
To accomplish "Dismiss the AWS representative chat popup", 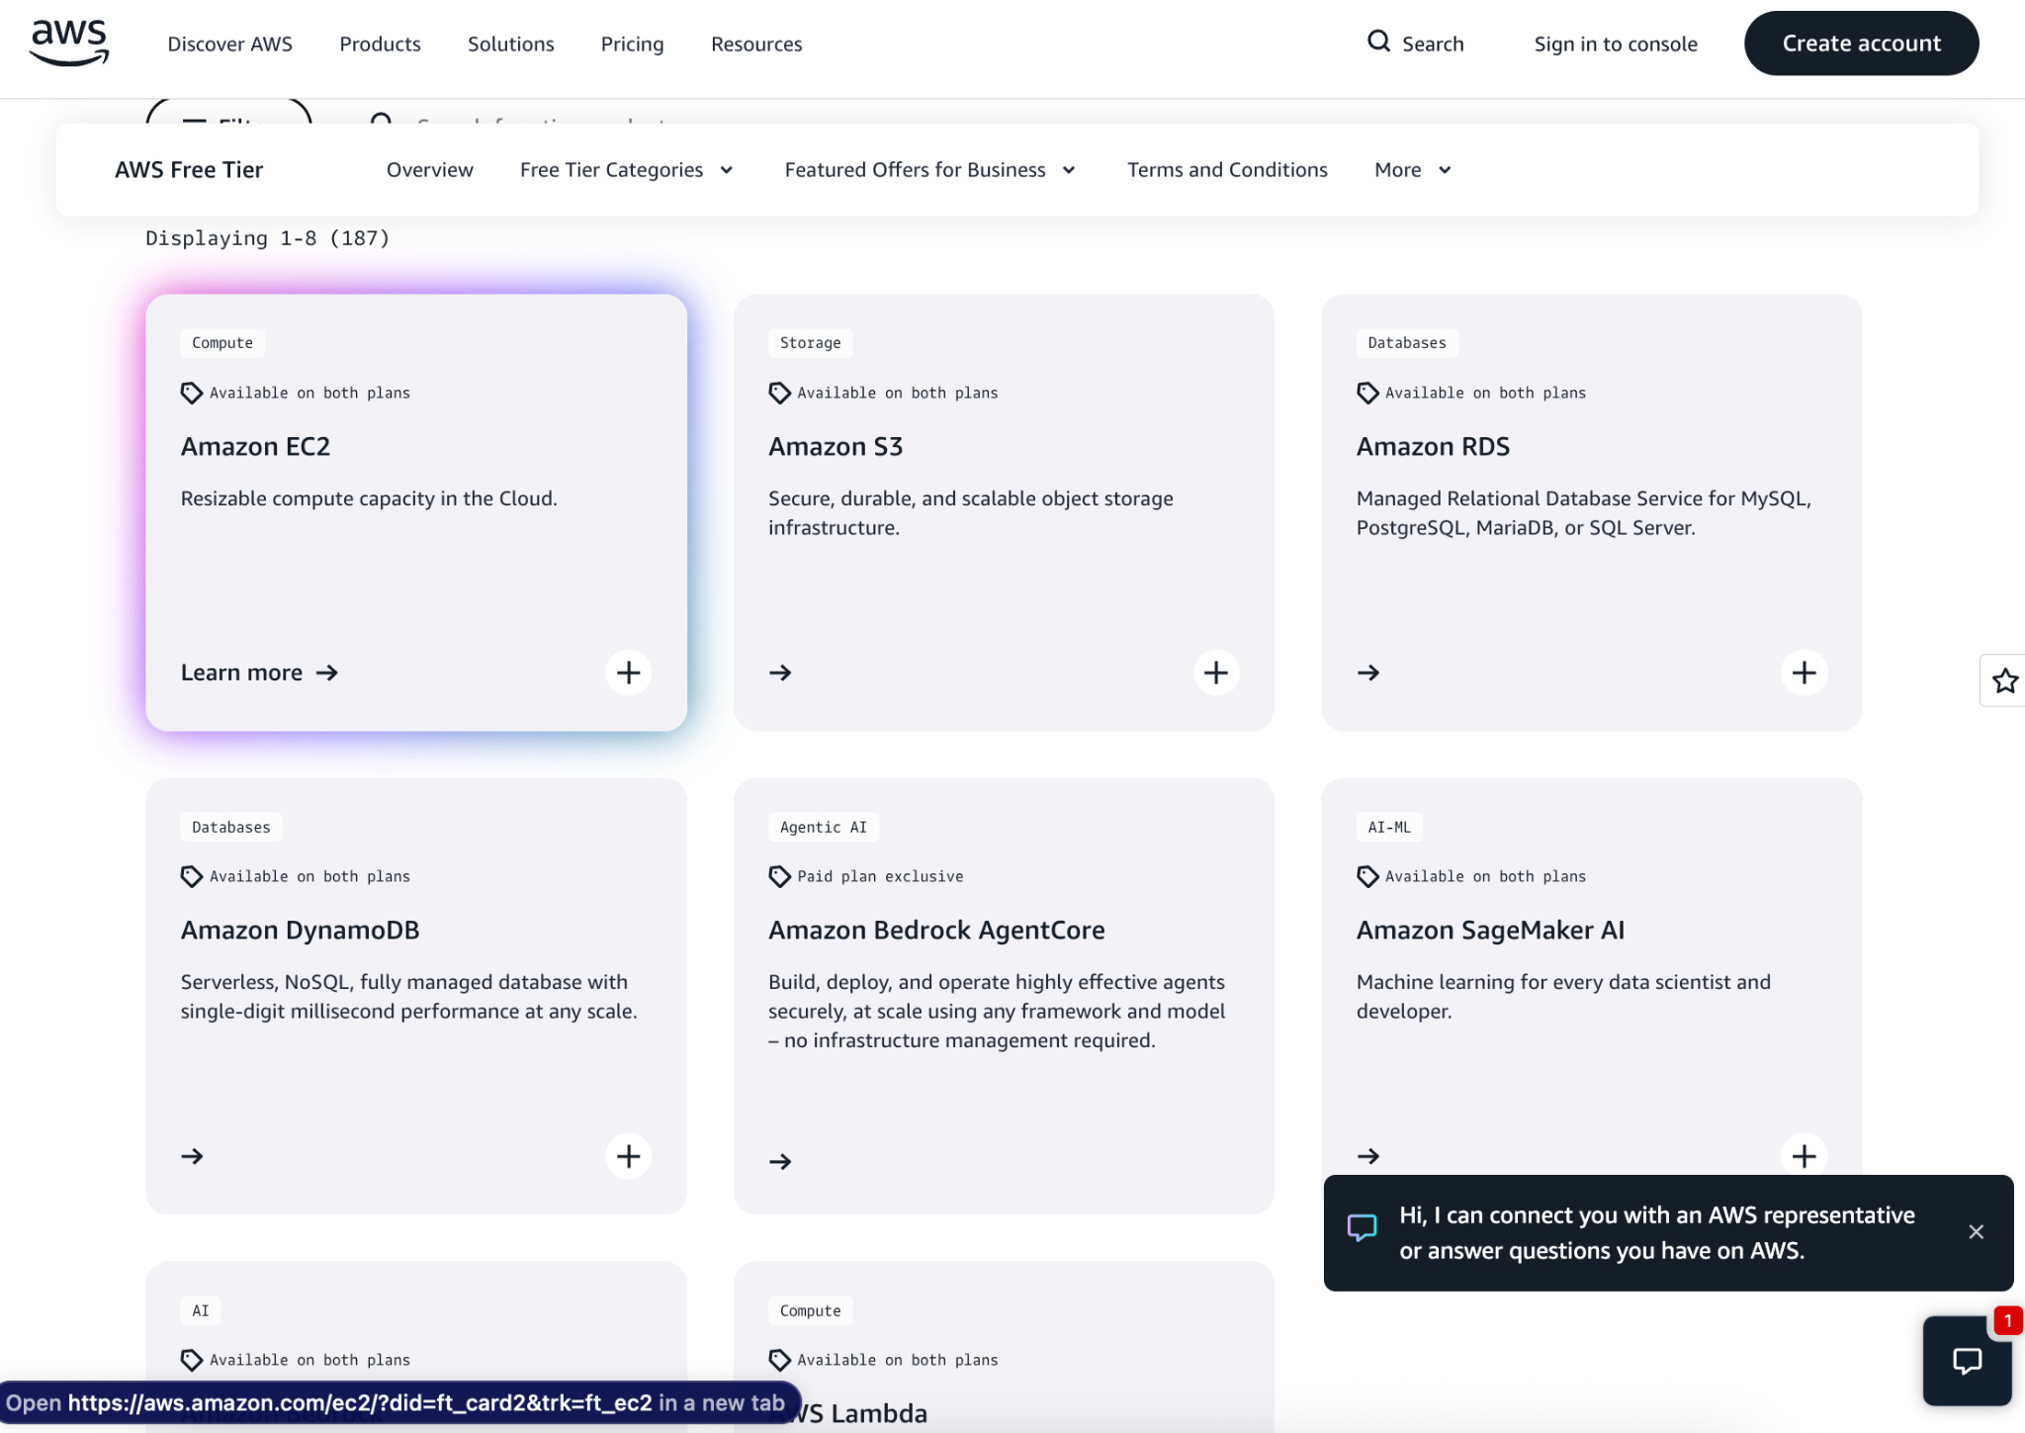I will click(x=1976, y=1232).
